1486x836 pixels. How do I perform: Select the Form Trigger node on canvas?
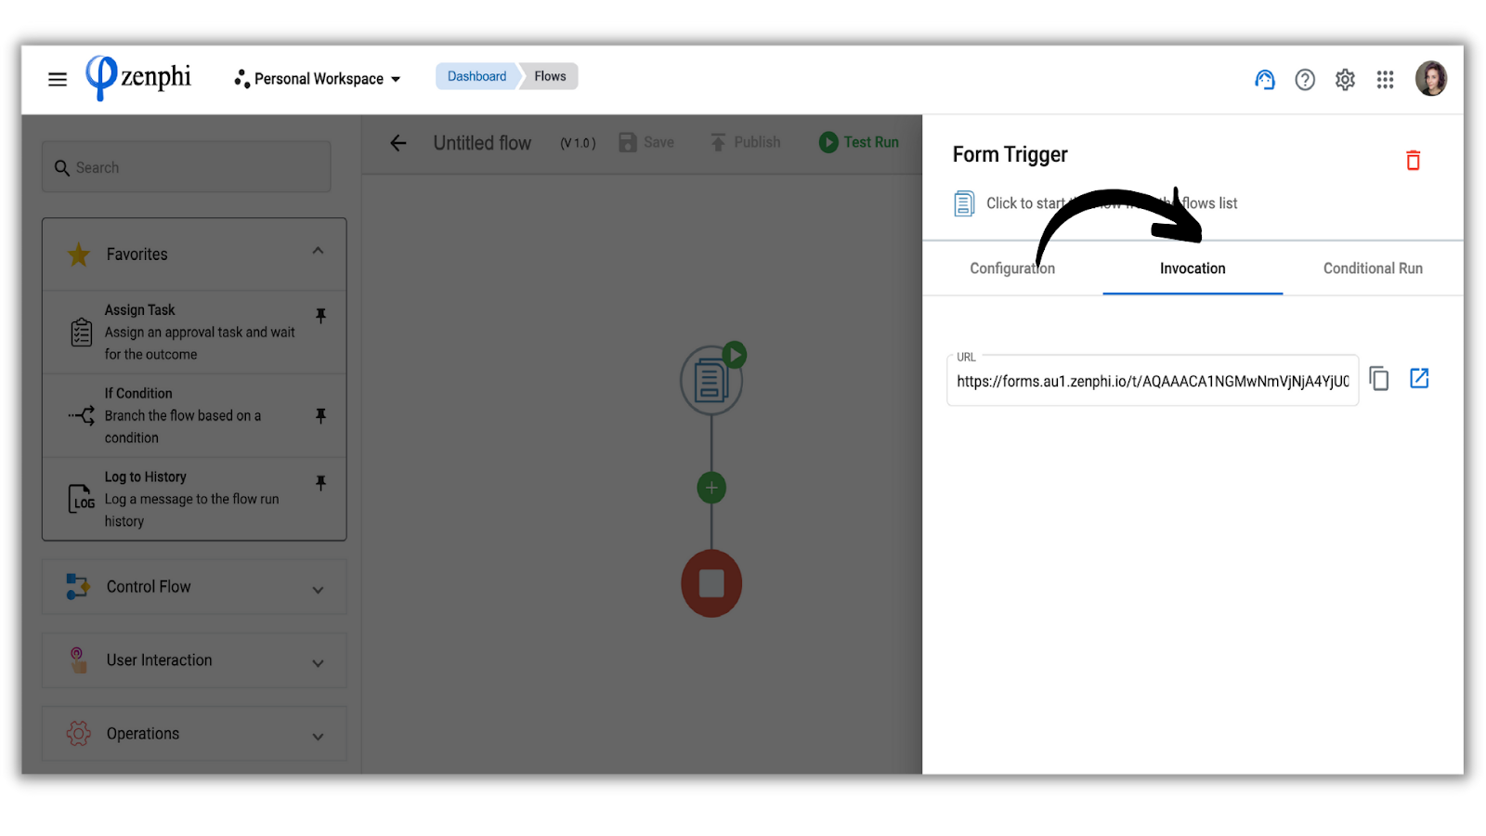click(711, 381)
